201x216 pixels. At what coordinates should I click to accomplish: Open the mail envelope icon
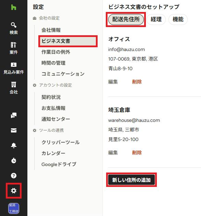pyautogui.click(x=14, y=130)
